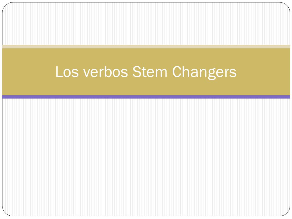Select the purple stripe under the banner
The image size is (292, 219).
pyautogui.click(x=146, y=97)
